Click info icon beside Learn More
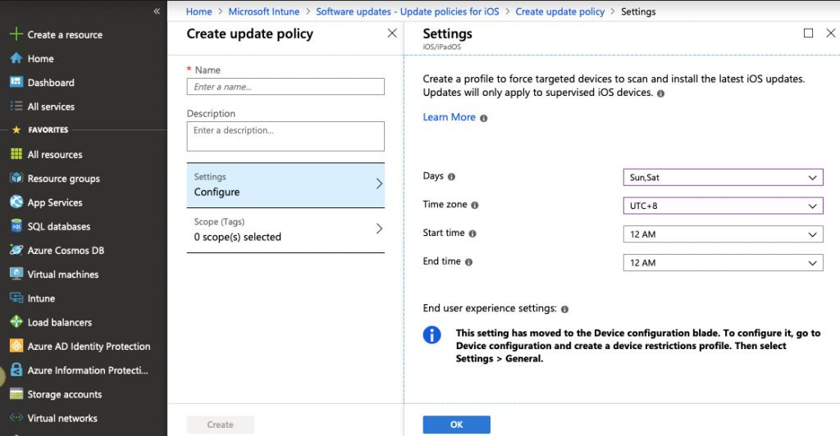 (484, 118)
